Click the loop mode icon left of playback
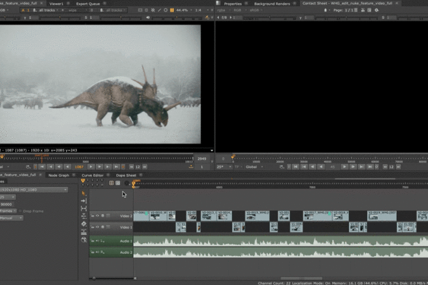428x285 pixels. tap(28, 167)
